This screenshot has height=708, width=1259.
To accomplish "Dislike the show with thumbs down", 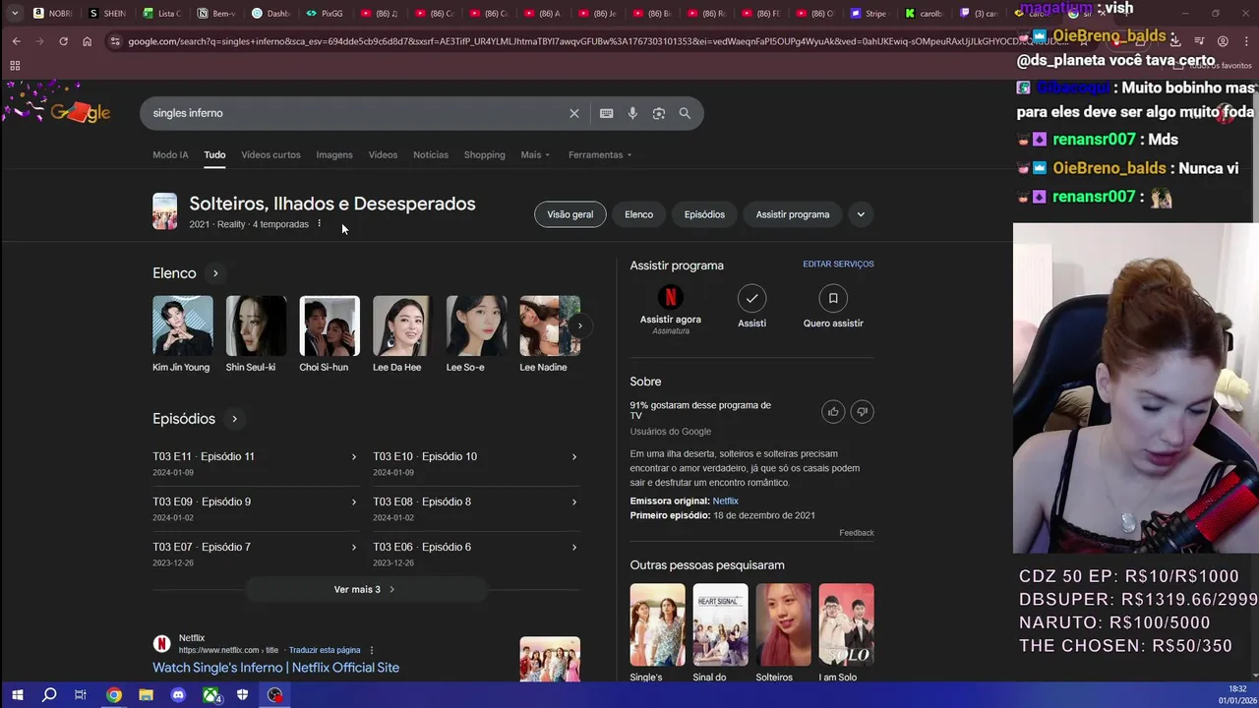I will [x=862, y=411].
